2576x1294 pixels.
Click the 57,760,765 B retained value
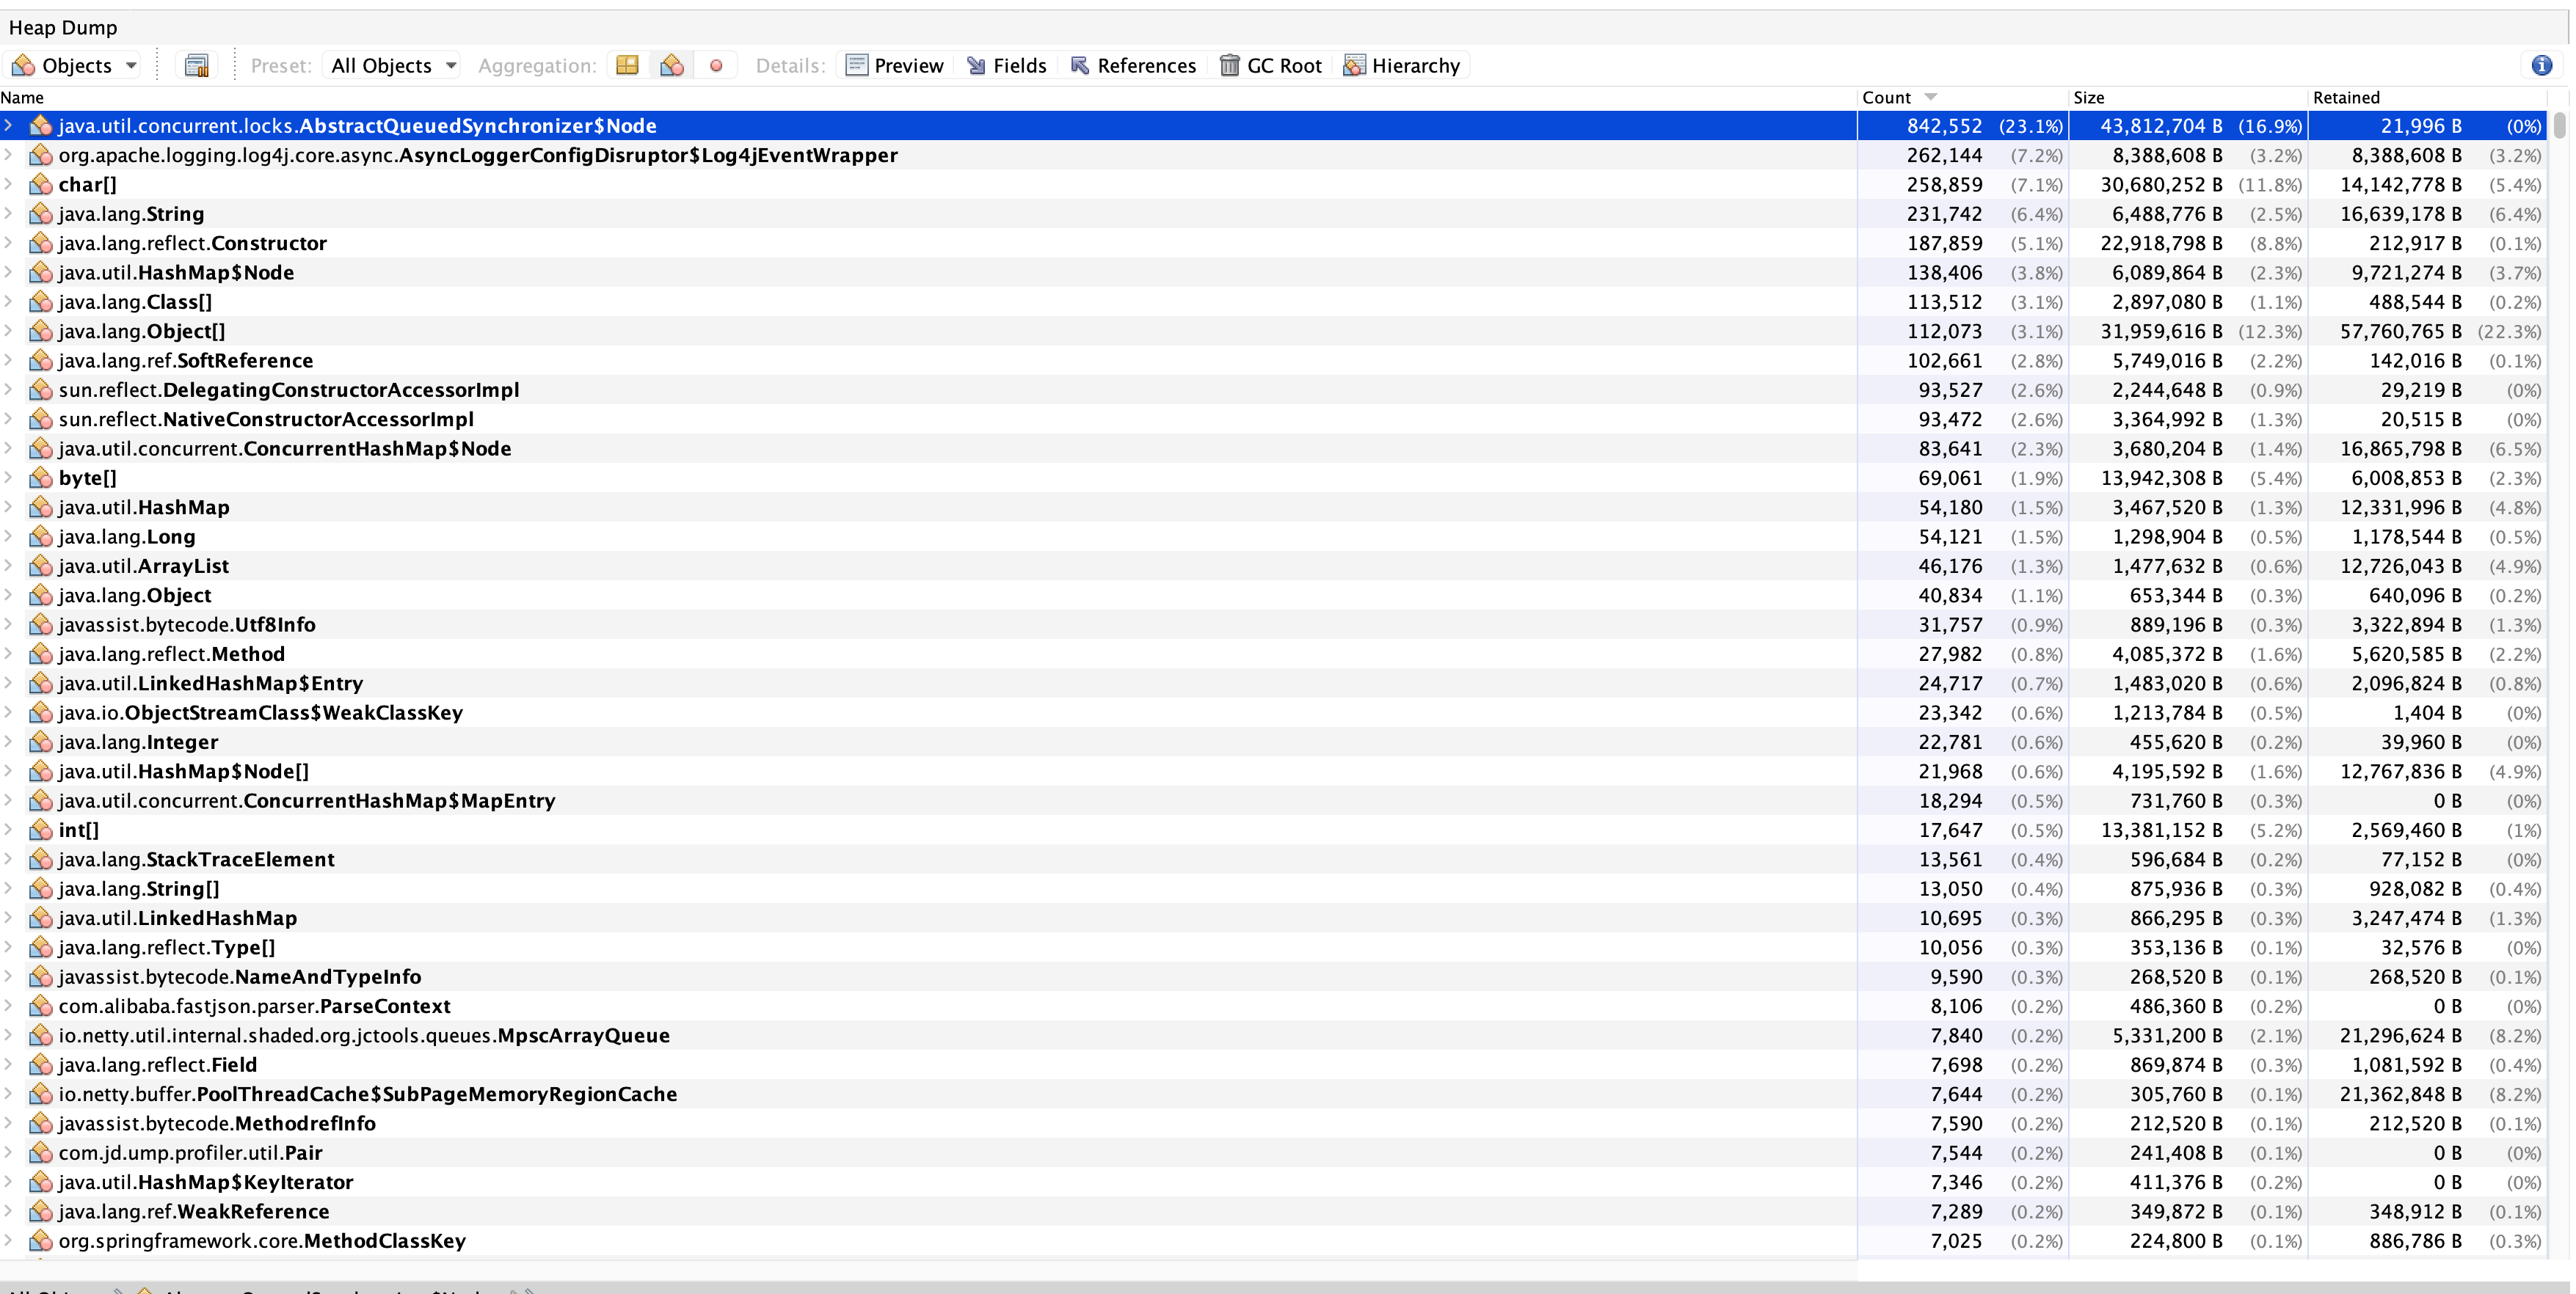click(x=2401, y=332)
